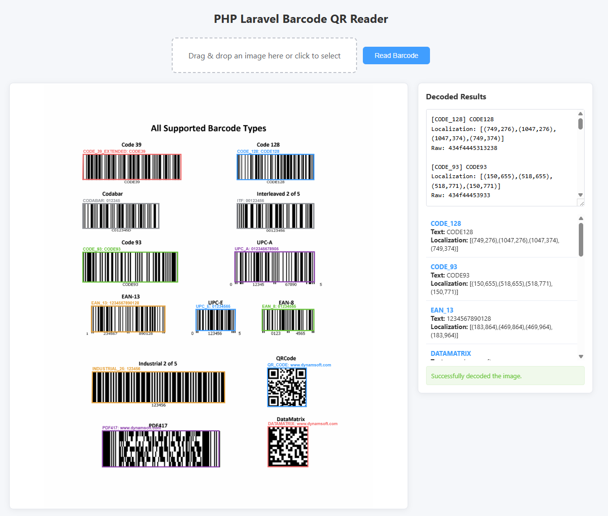This screenshot has height=516, width=608.
Task: Click the results list scrollbar thumb
Action: (581, 240)
